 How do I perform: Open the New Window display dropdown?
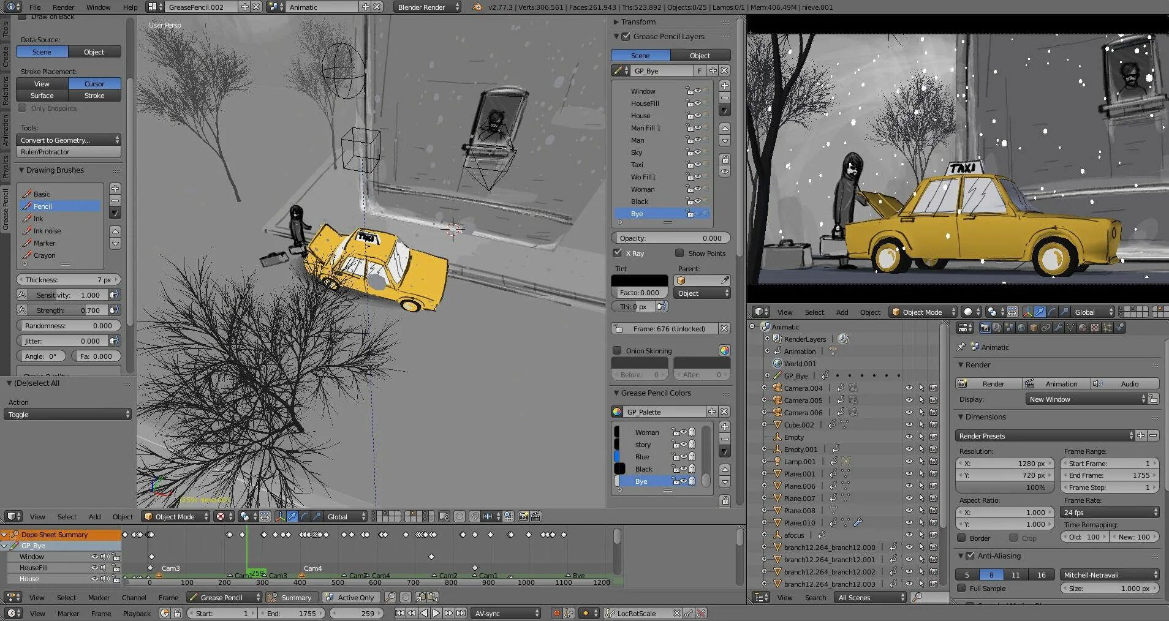click(1086, 399)
